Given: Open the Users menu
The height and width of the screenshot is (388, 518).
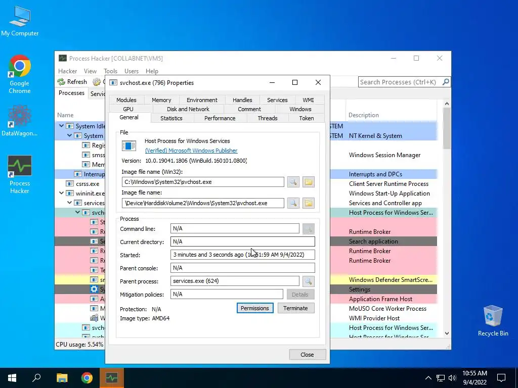Looking at the screenshot, I should tap(132, 71).
